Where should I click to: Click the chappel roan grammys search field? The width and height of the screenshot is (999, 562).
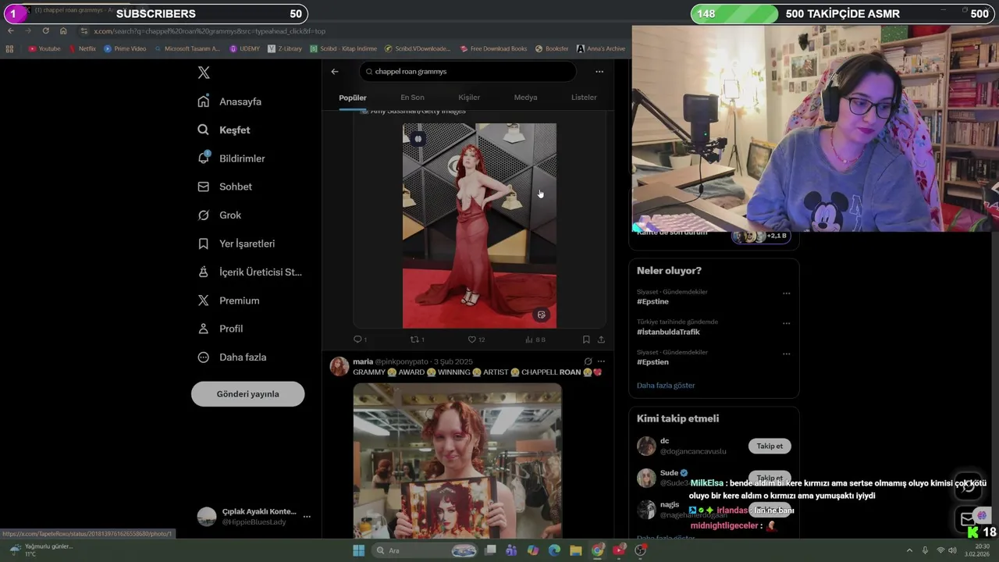coord(468,71)
